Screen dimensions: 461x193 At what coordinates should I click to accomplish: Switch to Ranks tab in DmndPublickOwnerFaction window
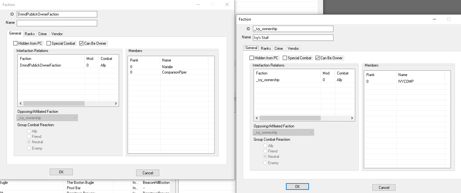(x=30, y=34)
